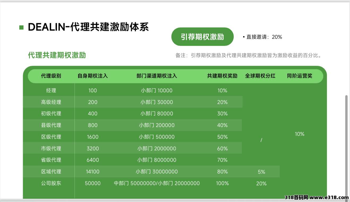Click the 代理级别 column header

[51, 76]
